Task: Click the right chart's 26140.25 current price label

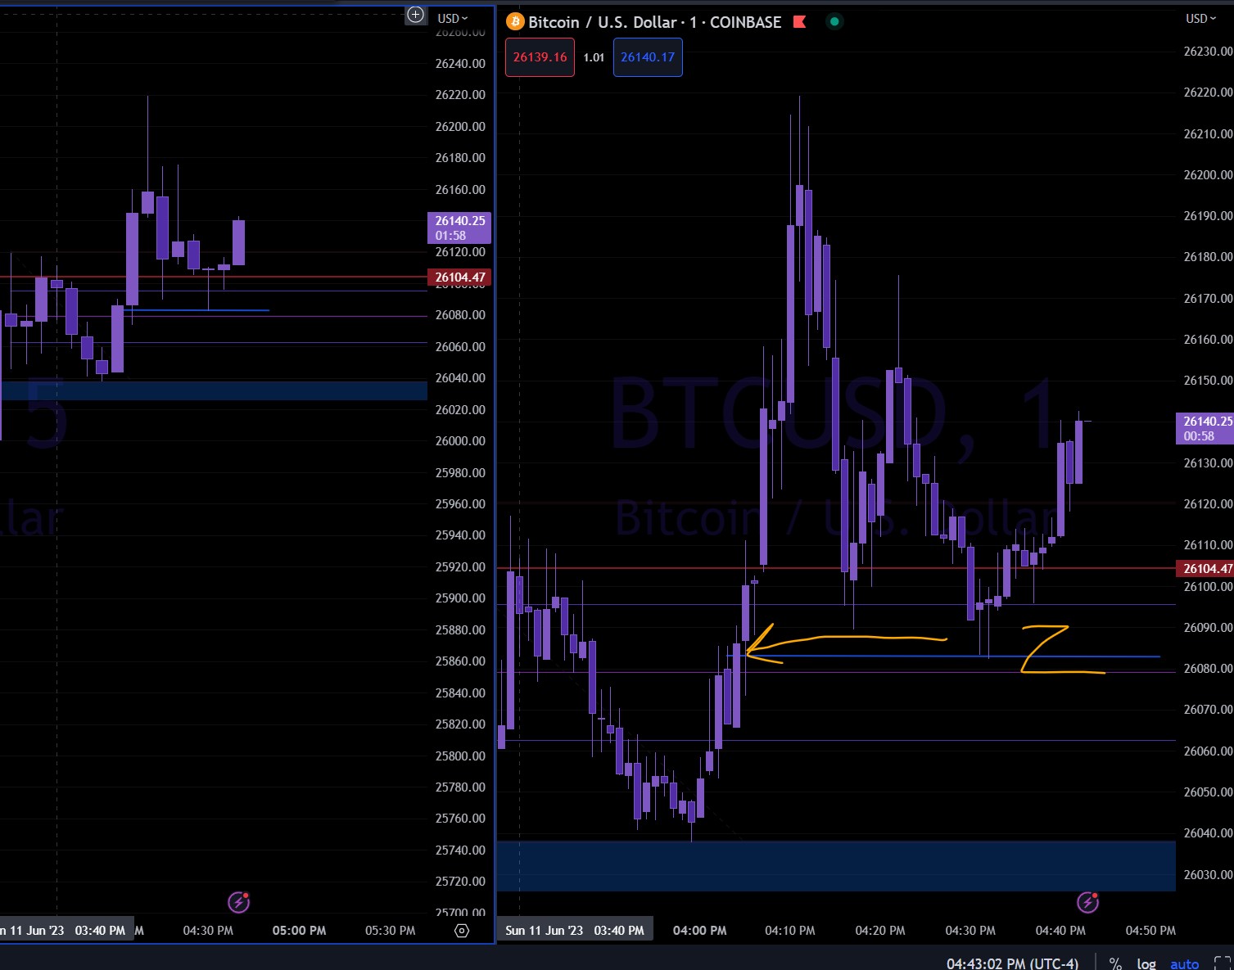Action: [1205, 428]
